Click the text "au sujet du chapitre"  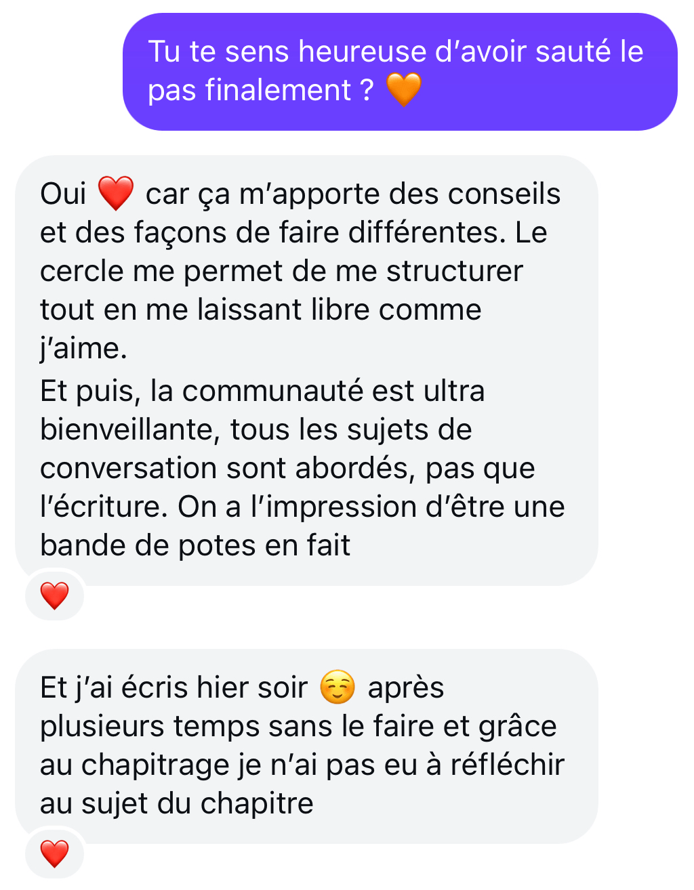click(x=177, y=803)
